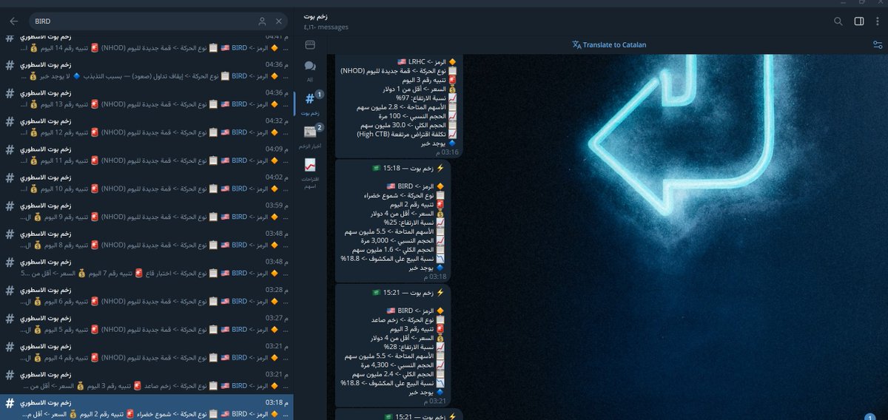
Task: Click the hashtag icon of the 03:27 result
Action: (x=10, y=319)
